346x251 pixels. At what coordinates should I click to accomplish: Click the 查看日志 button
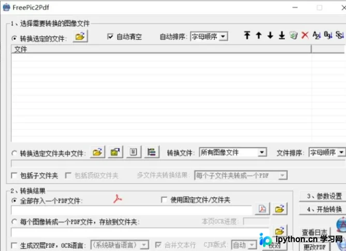tap(314, 232)
